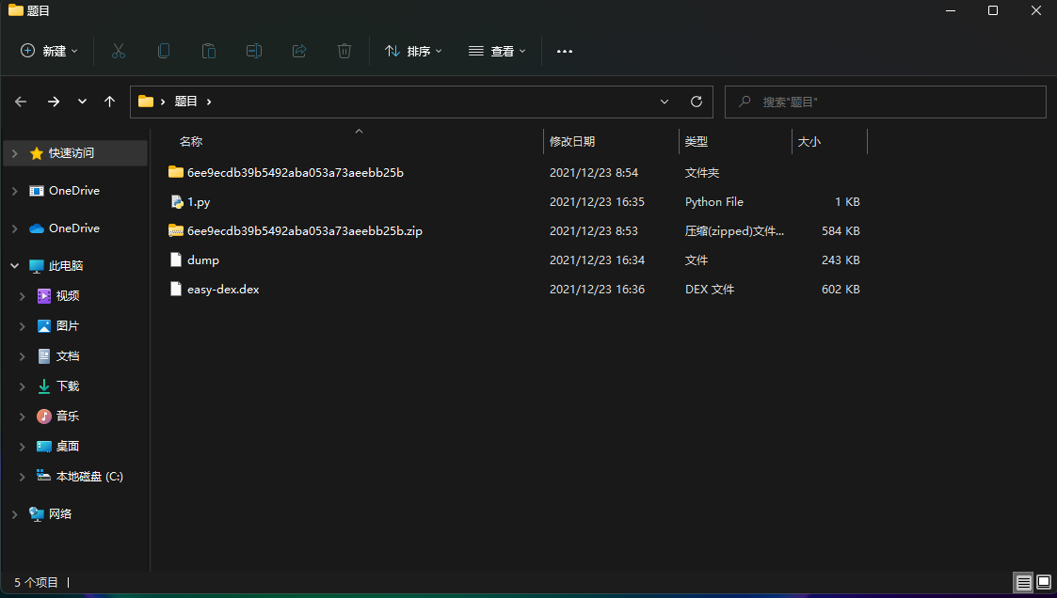Click the 2021/12/23 16:36 date cell
The width and height of the screenshot is (1057, 598).
pos(598,290)
